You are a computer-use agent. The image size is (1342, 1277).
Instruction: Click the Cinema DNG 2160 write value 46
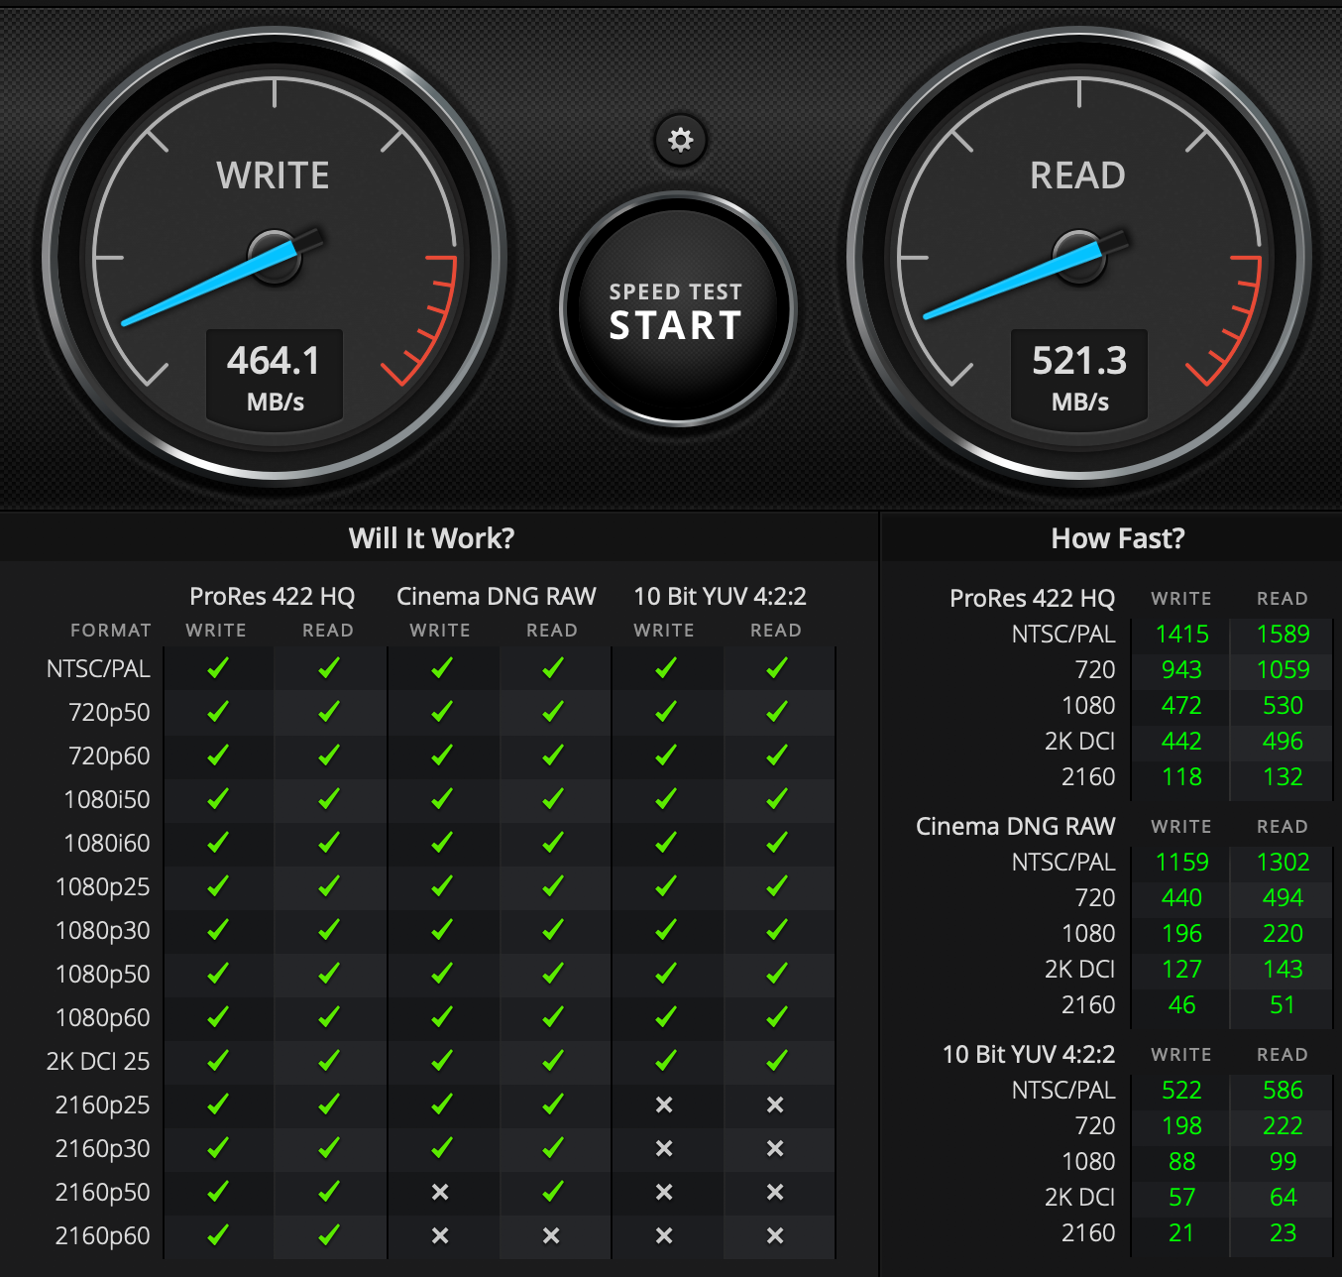coord(1182,1004)
